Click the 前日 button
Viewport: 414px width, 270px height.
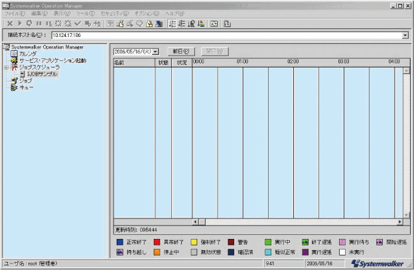(181, 51)
